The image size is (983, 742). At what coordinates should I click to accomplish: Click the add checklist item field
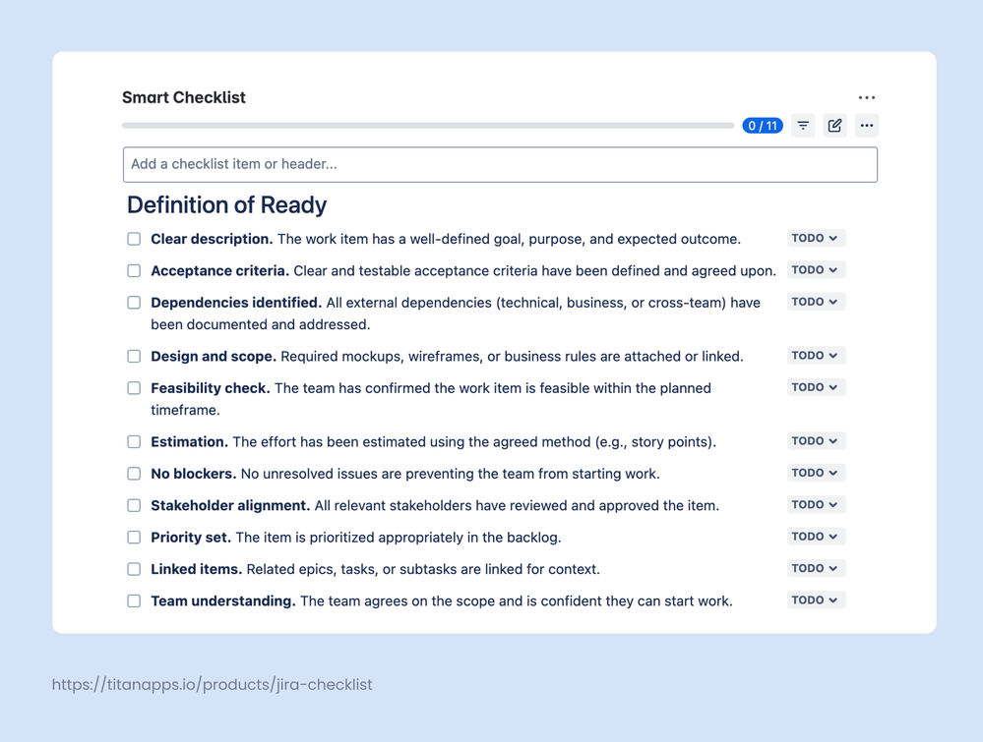coord(499,164)
